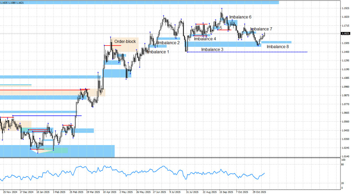This screenshot has width=351, height=195.
Task: Click the current price tag 1.1621 on the axis
Action: pyautogui.click(x=345, y=34)
